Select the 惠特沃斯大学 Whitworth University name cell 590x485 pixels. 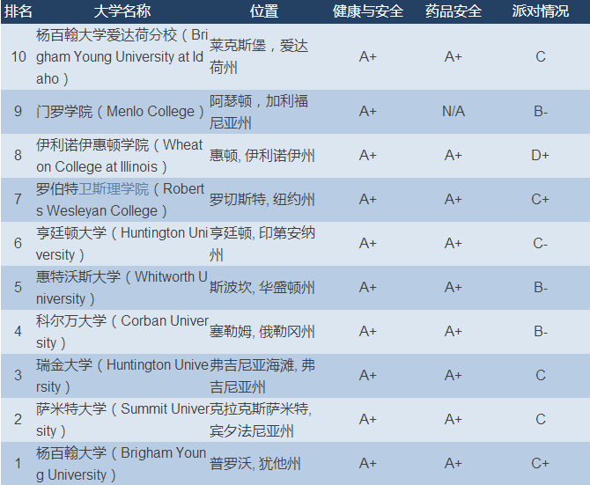[122, 288]
